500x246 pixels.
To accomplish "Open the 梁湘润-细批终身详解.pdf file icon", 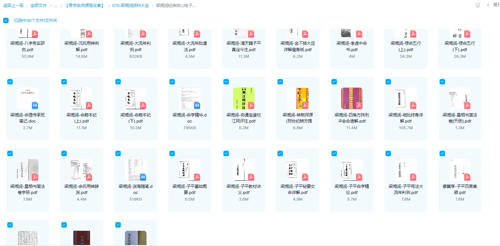I will (406, 98).
